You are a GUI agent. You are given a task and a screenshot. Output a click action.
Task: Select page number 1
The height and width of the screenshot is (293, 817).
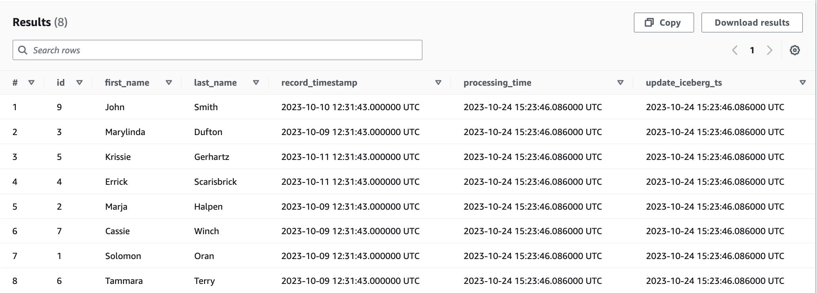(752, 50)
